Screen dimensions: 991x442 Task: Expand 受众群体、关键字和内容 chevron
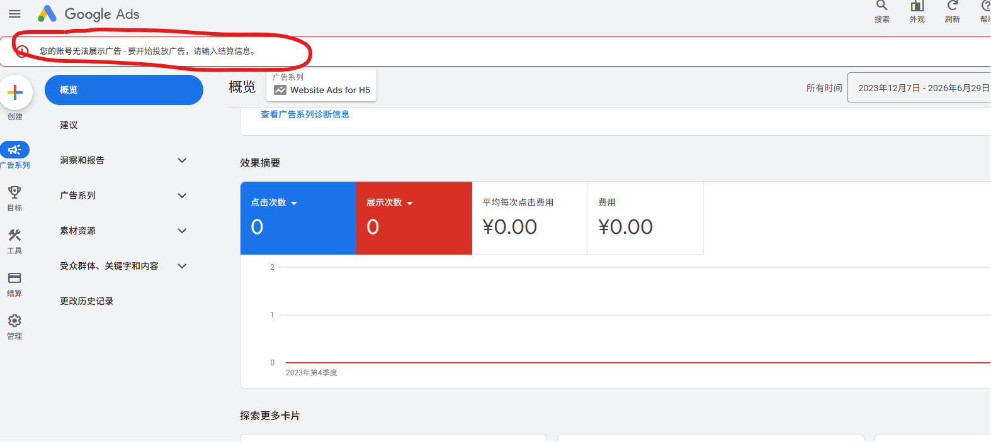pyautogui.click(x=182, y=266)
